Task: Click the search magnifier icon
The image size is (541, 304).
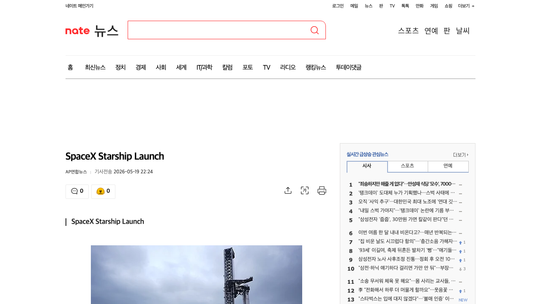Action: [x=314, y=30]
